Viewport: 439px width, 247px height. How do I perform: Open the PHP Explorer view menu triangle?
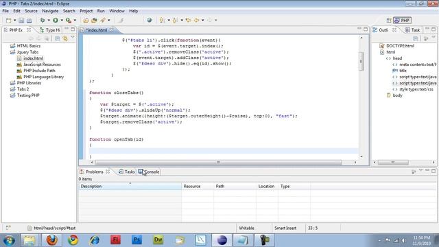(73, 38)
